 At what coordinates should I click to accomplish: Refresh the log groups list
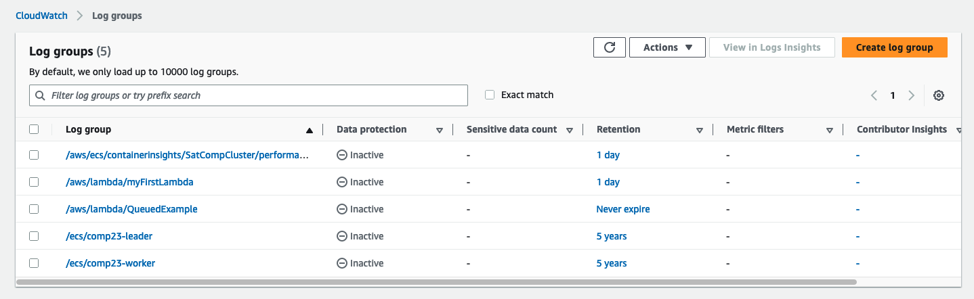(609, 47)
